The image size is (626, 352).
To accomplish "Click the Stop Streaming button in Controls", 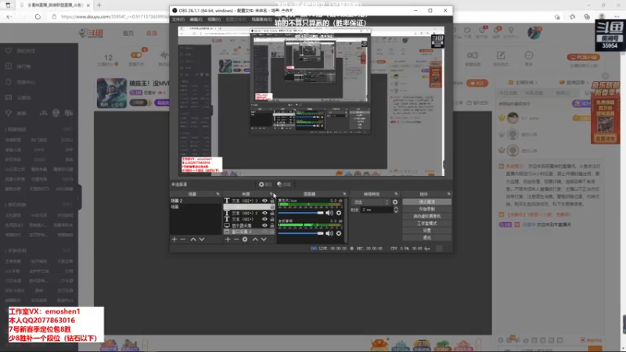I will (x=426, y=202).
